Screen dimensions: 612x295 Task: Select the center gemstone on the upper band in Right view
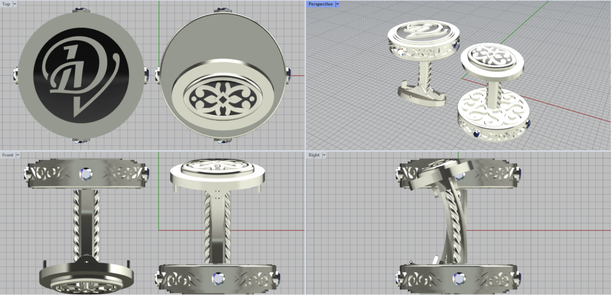tap(460, 174)
